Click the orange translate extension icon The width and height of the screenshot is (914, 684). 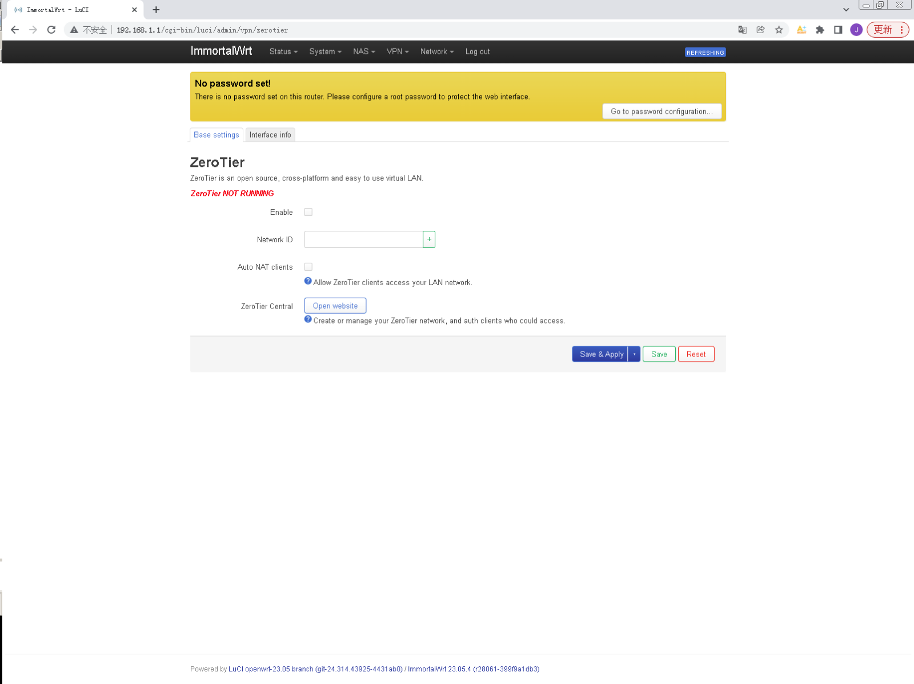801,30
